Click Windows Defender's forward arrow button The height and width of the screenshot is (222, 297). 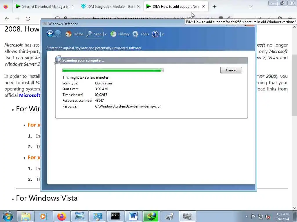click(58, 34)
